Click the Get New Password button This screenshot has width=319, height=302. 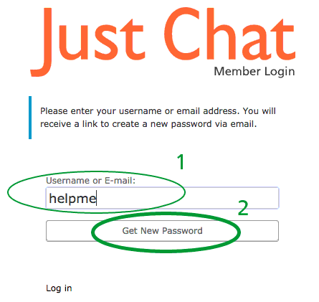[162, 231]
